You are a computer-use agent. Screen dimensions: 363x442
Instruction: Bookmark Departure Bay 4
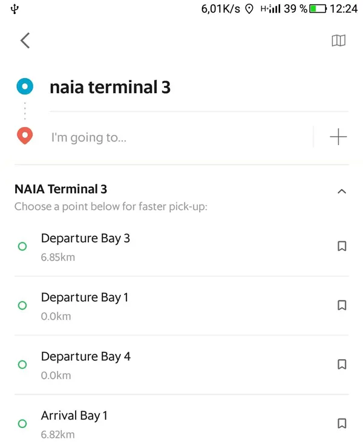(x=342, y=365)
